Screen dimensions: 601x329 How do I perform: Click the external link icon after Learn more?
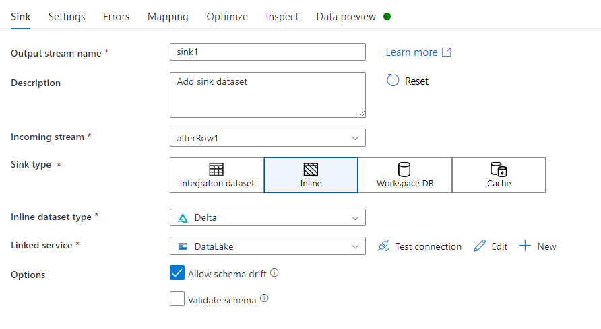click(446, 52)
